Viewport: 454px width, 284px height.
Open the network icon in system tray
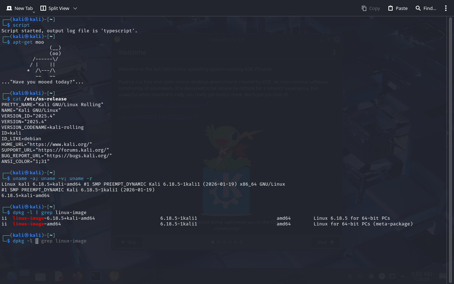[392, 276]
